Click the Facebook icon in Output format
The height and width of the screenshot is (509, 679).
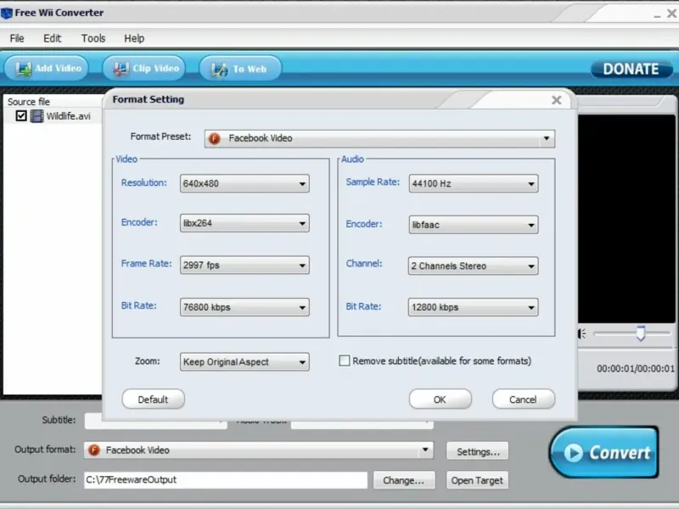(x=93, y=450)
